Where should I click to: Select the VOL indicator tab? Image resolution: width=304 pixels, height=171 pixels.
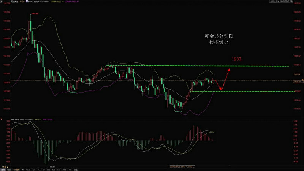point(70,169)
